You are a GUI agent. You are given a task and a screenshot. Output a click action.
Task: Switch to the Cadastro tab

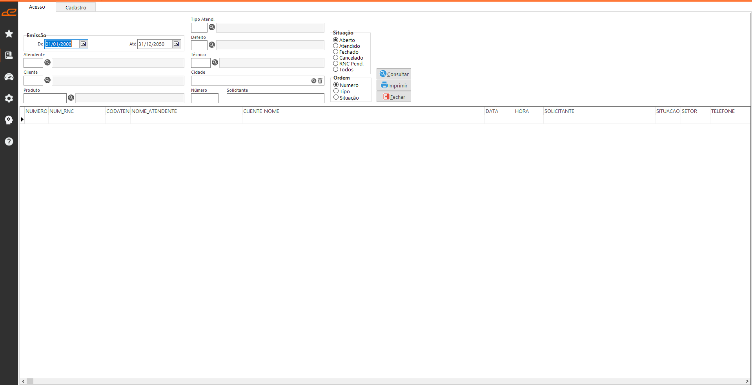pos(76,7)
